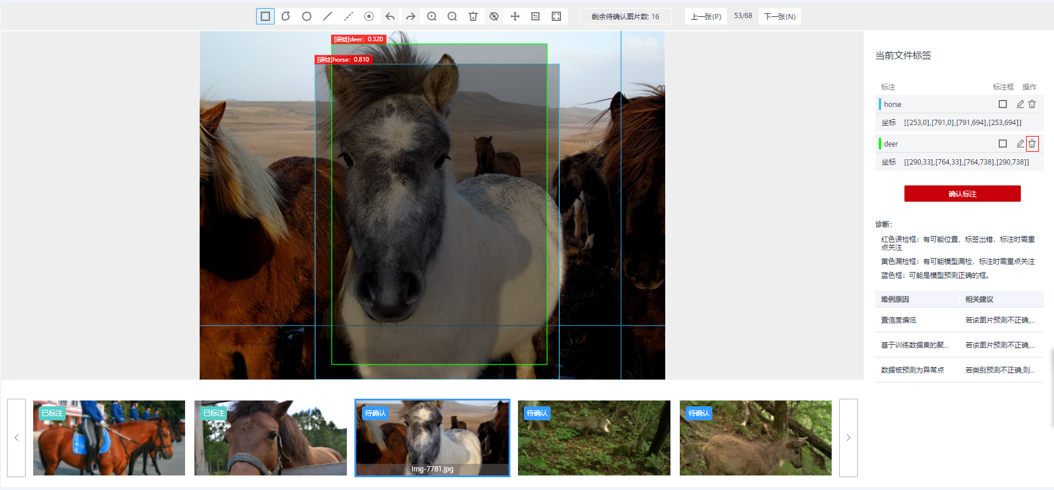Hide annotations with the eye-slash icon
This screenshot has width=1054, height=490.
pyautogui.click(x=494, y=16)
